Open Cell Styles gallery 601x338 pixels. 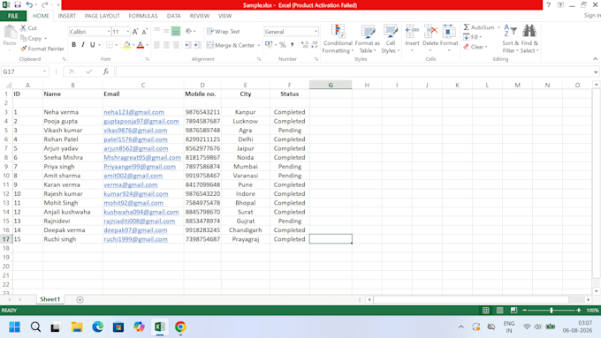click(390, 39)
